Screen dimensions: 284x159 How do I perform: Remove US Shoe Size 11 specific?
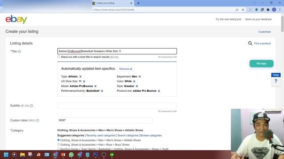point(84,81)
